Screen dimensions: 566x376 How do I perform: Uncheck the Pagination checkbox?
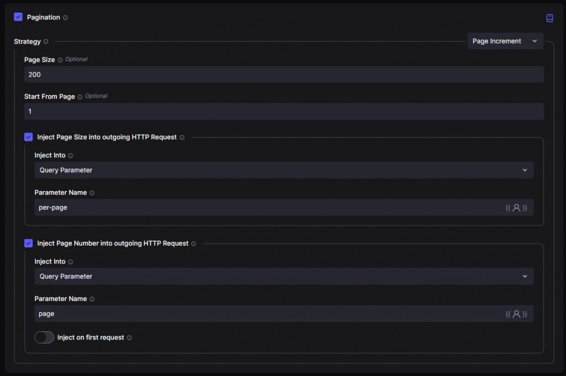18,17
